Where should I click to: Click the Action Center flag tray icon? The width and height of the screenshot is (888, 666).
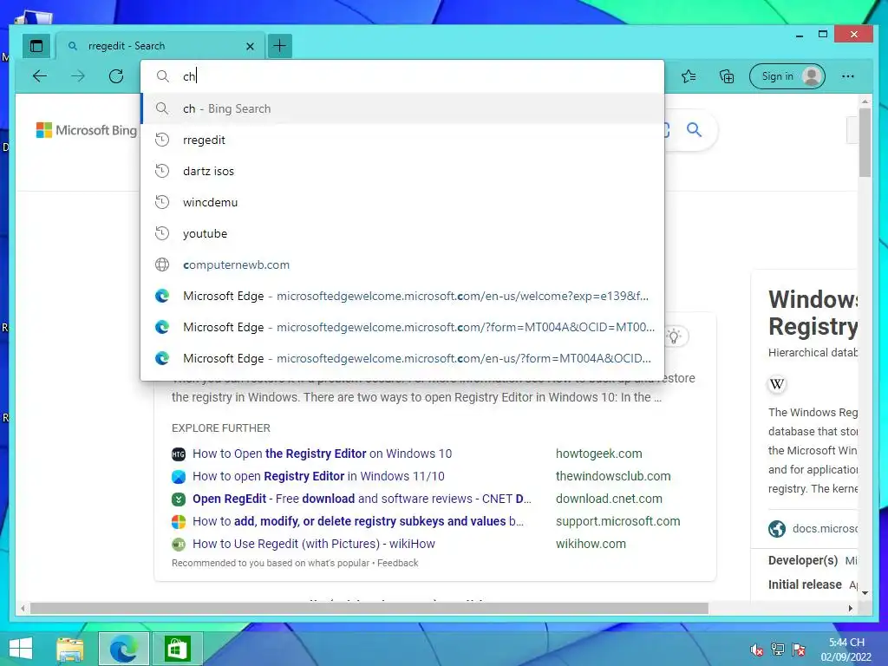[x=799, y=650]
